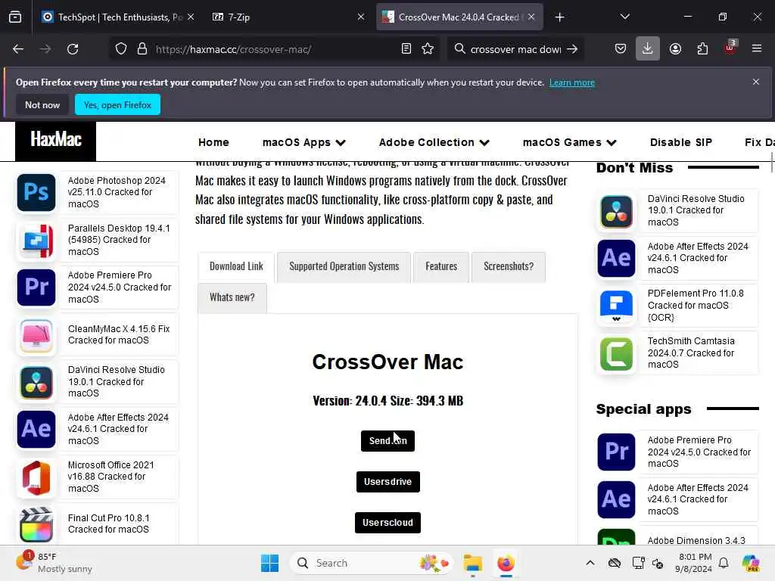The image size is (775, 581).
Task: Bookmark this page with the star icon
Action: click(x=428, y=49)
